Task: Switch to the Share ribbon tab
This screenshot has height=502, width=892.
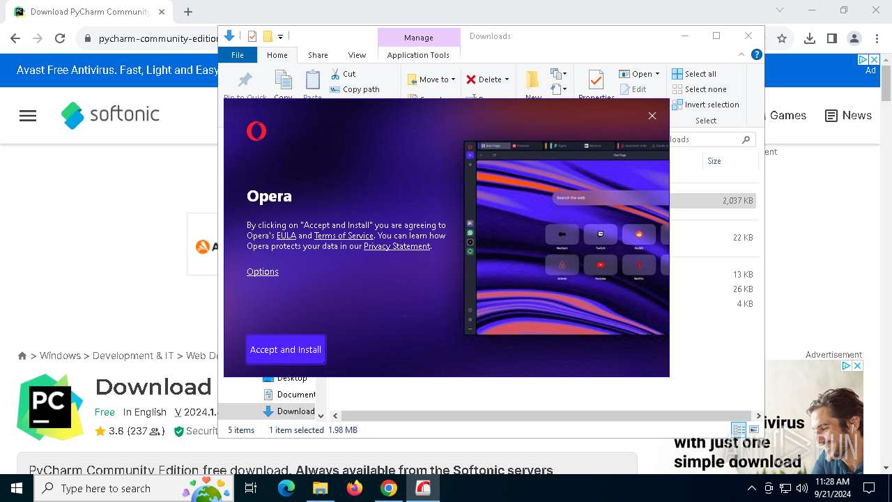Action: pyautogui.click(x=318, y=55)
